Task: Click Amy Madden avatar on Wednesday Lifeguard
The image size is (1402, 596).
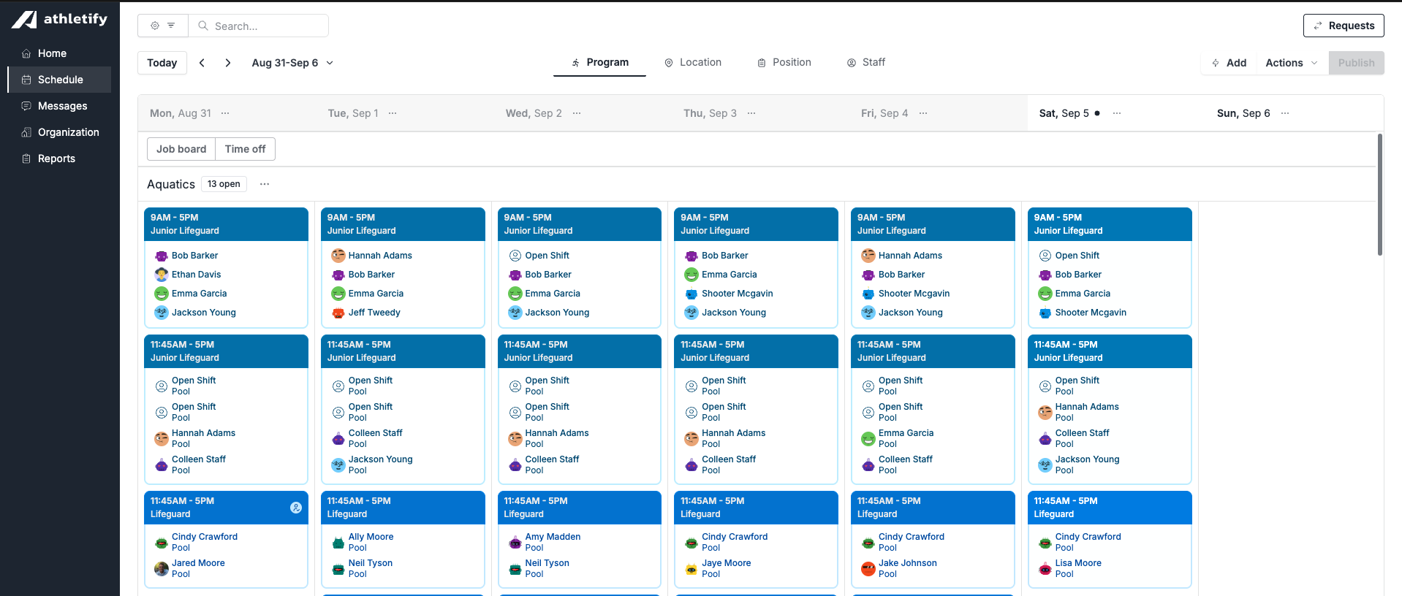Action: click(x=515, y=542)
